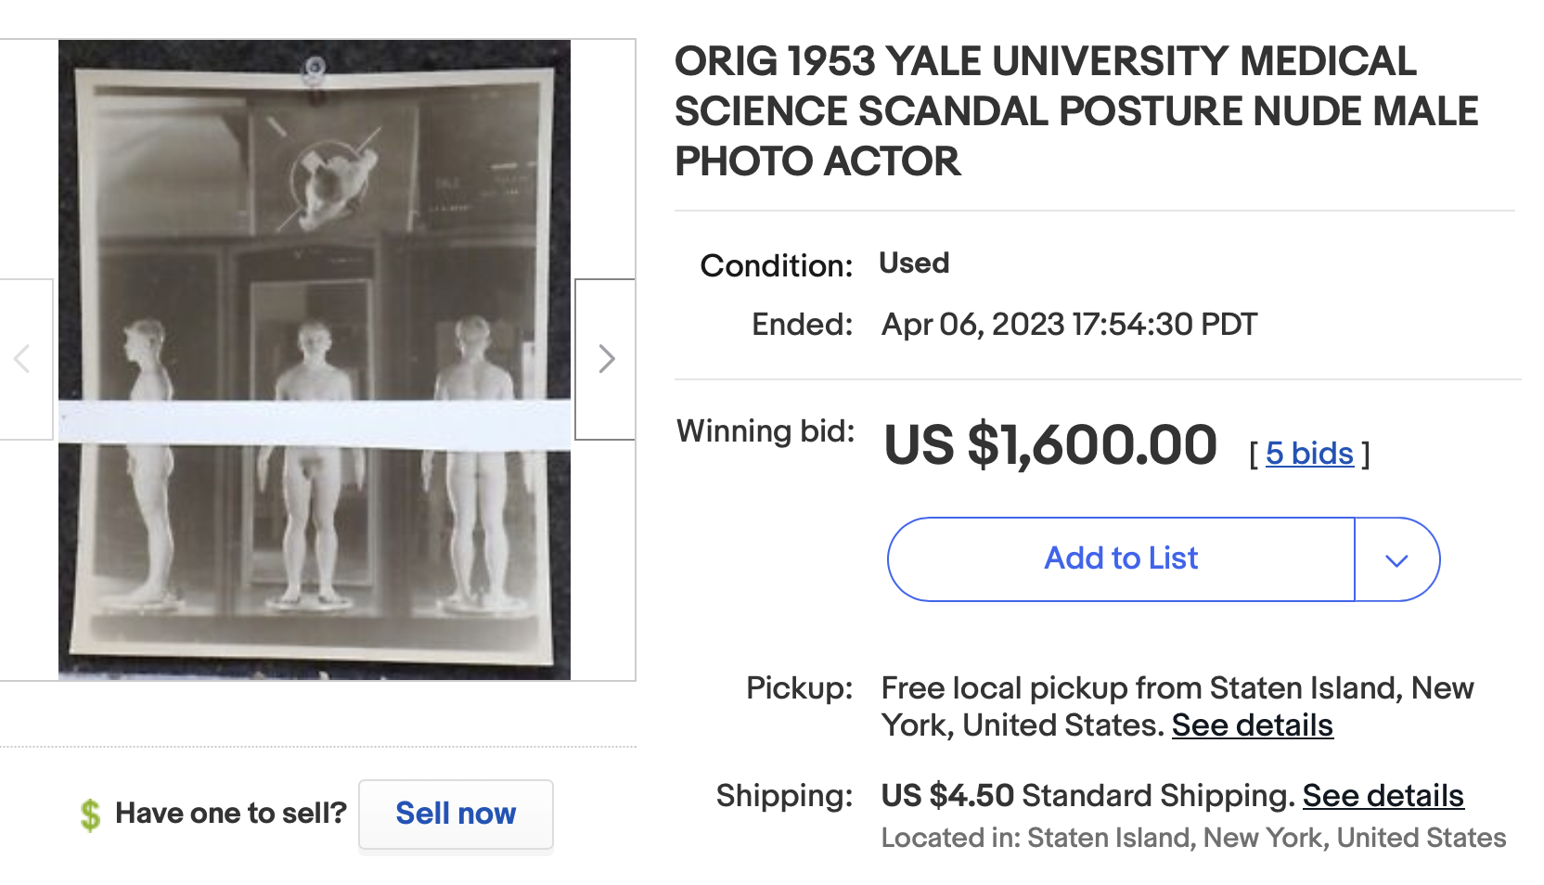Image resolution: width=1544 pixels, height=885 pixels.
Task: Open See details for Standard Shipping
Action: pos(1383,796)
